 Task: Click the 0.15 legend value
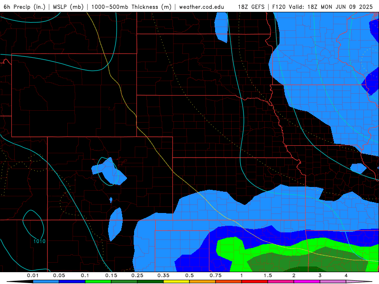coord(111,275)
